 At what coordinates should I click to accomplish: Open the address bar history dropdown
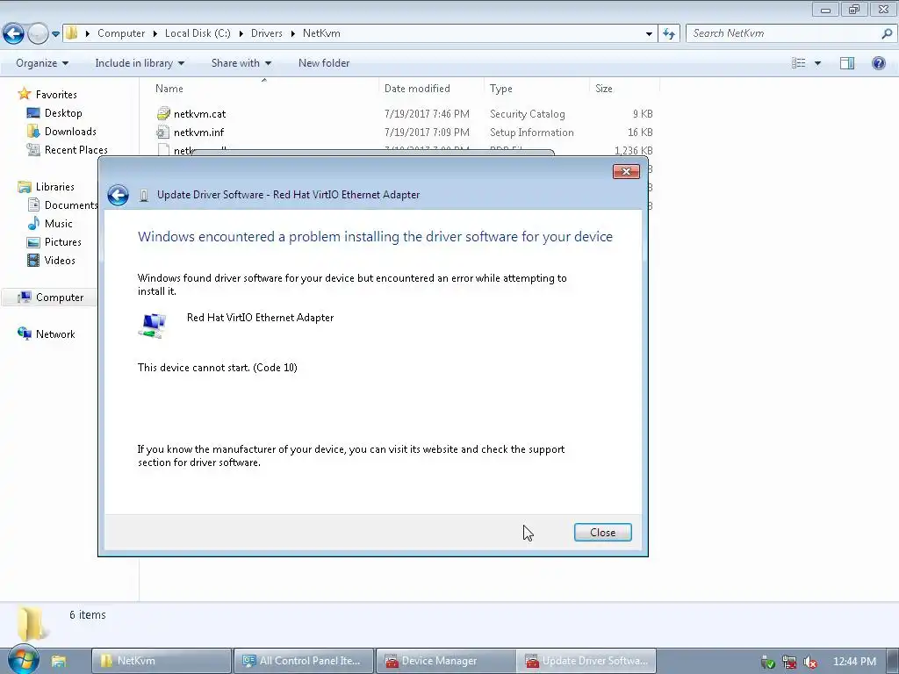(649, 34)
